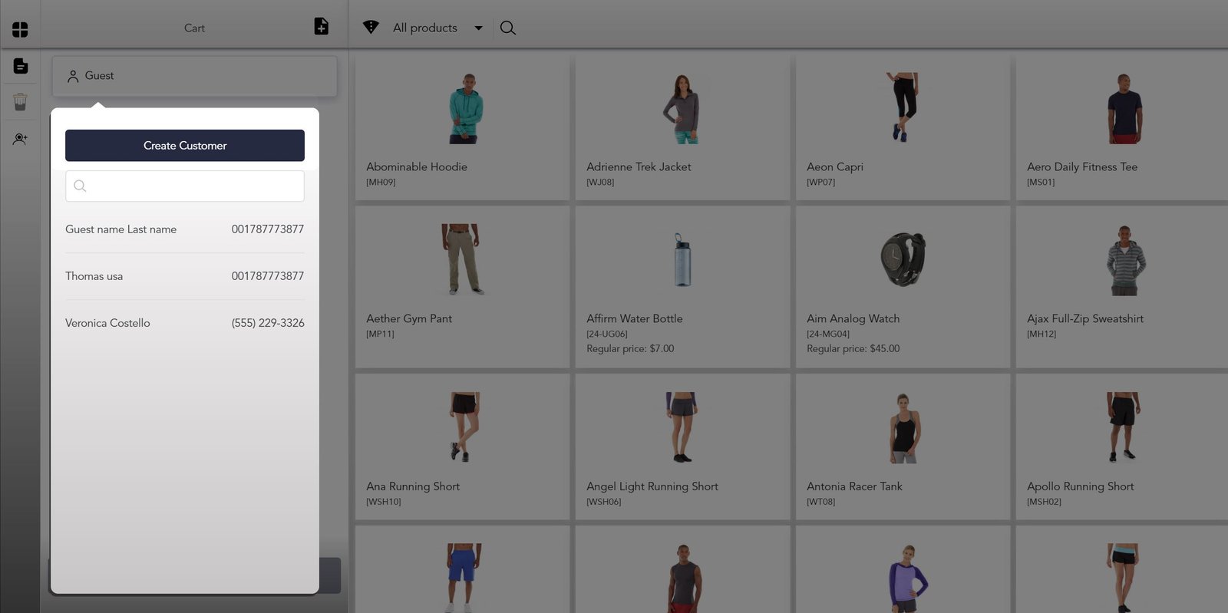
Task: Add Aim Analog Watch to cart
Action: [903, 287]
